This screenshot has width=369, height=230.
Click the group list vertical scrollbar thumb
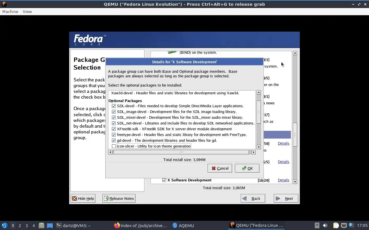click(295, 135)
